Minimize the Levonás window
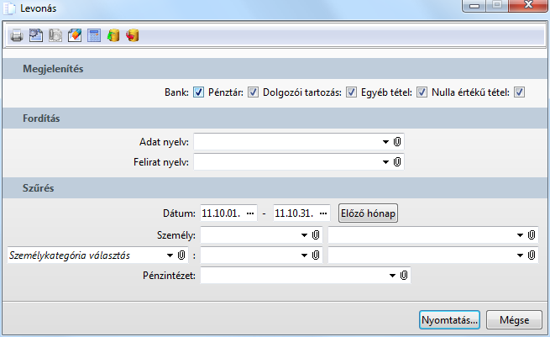550x337 pixels. [x=474, y=6]
